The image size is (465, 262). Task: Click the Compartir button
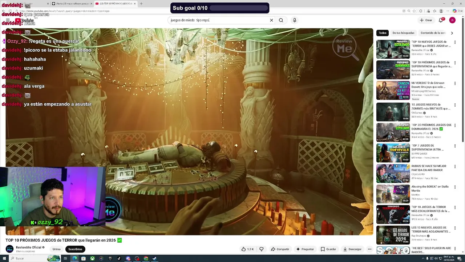point(280,249)
